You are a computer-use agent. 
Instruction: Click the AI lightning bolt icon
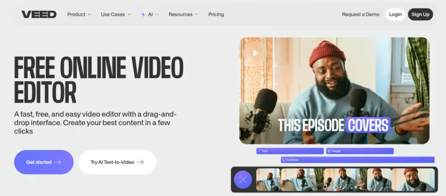143,14
